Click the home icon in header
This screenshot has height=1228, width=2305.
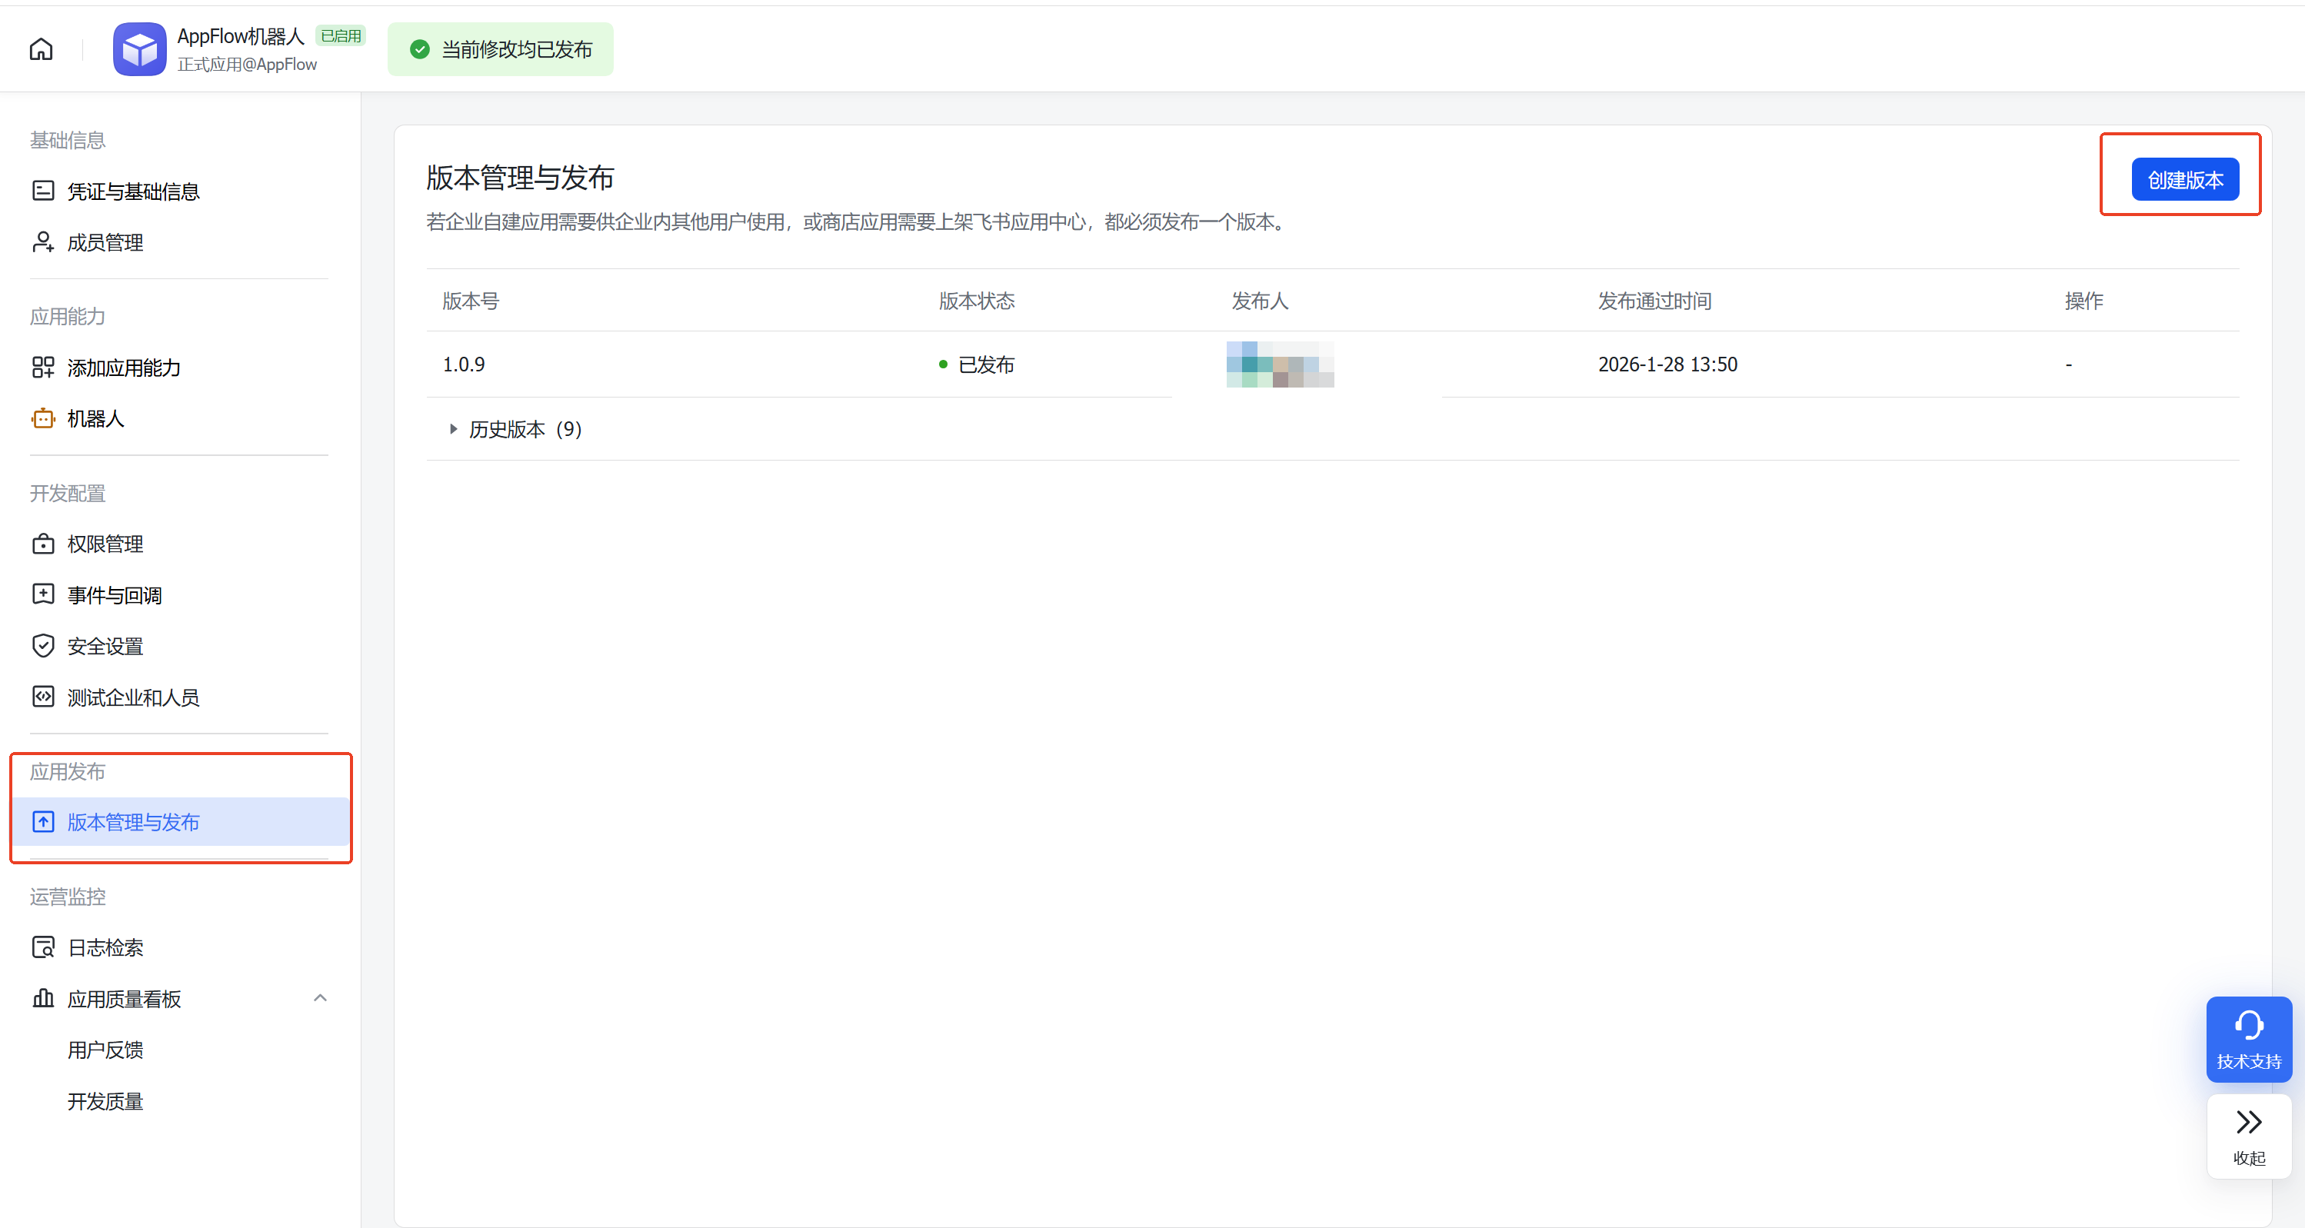[x=42, y=49]
